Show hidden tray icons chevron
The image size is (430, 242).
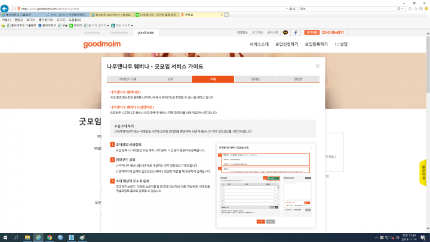(x=376, y=238)
